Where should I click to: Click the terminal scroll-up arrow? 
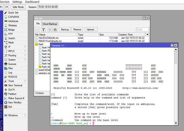(176, 49)
